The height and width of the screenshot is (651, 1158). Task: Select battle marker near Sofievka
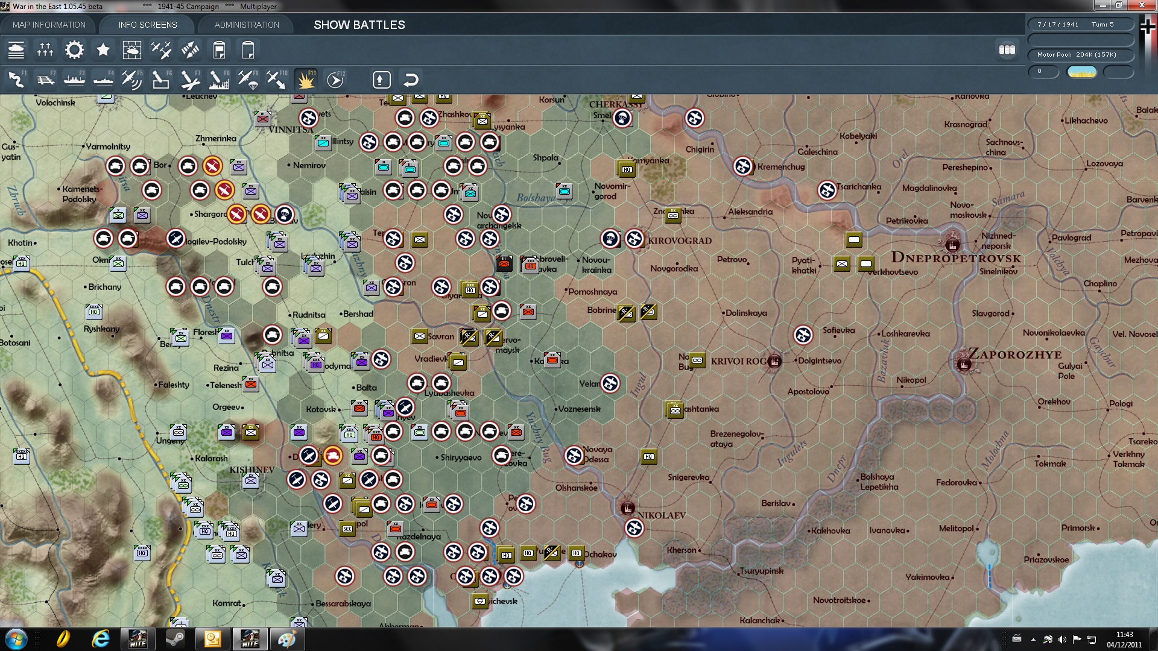(803, 335)
